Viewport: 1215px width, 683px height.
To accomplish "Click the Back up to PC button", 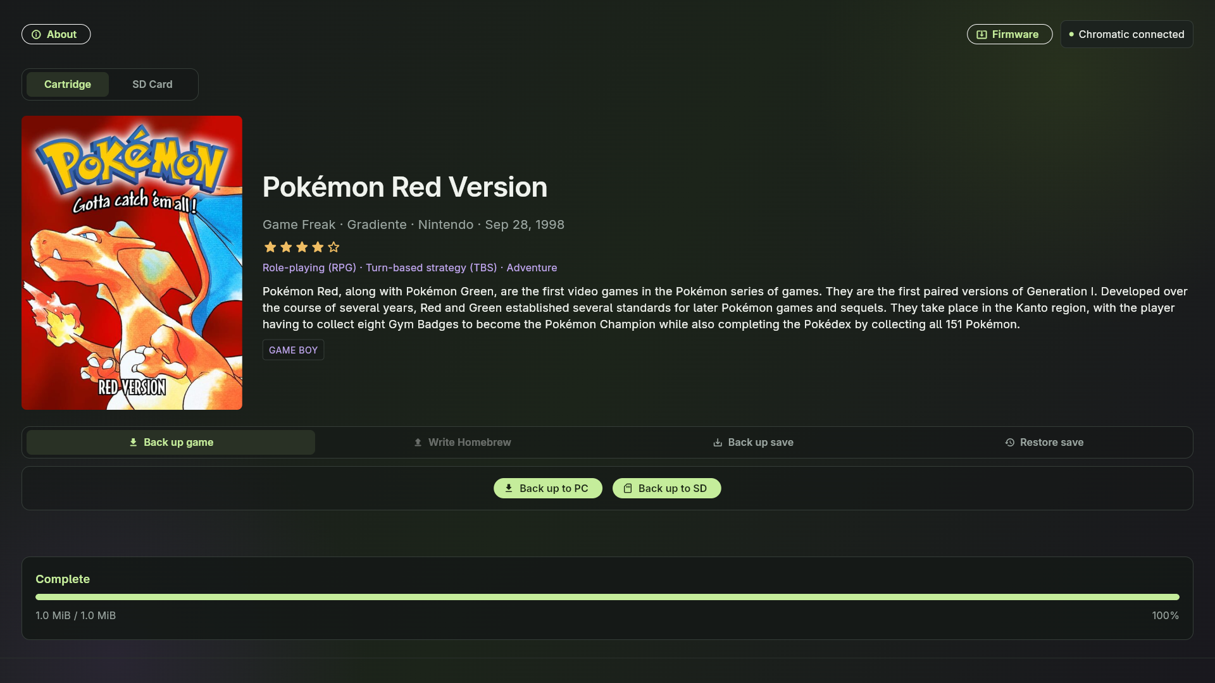I will click(x=548, y=488).
